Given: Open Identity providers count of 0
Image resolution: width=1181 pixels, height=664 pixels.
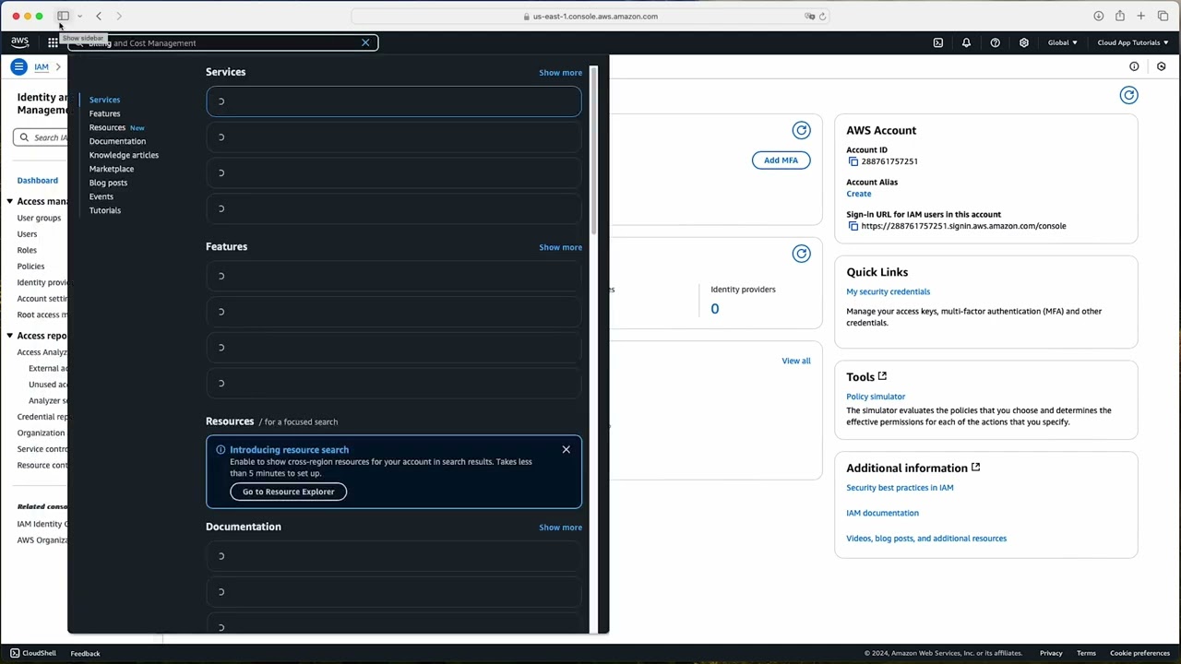Looking at the screenshot, I should [x=714, y=309].
